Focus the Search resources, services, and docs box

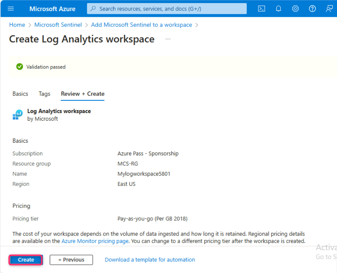(167, 9)
